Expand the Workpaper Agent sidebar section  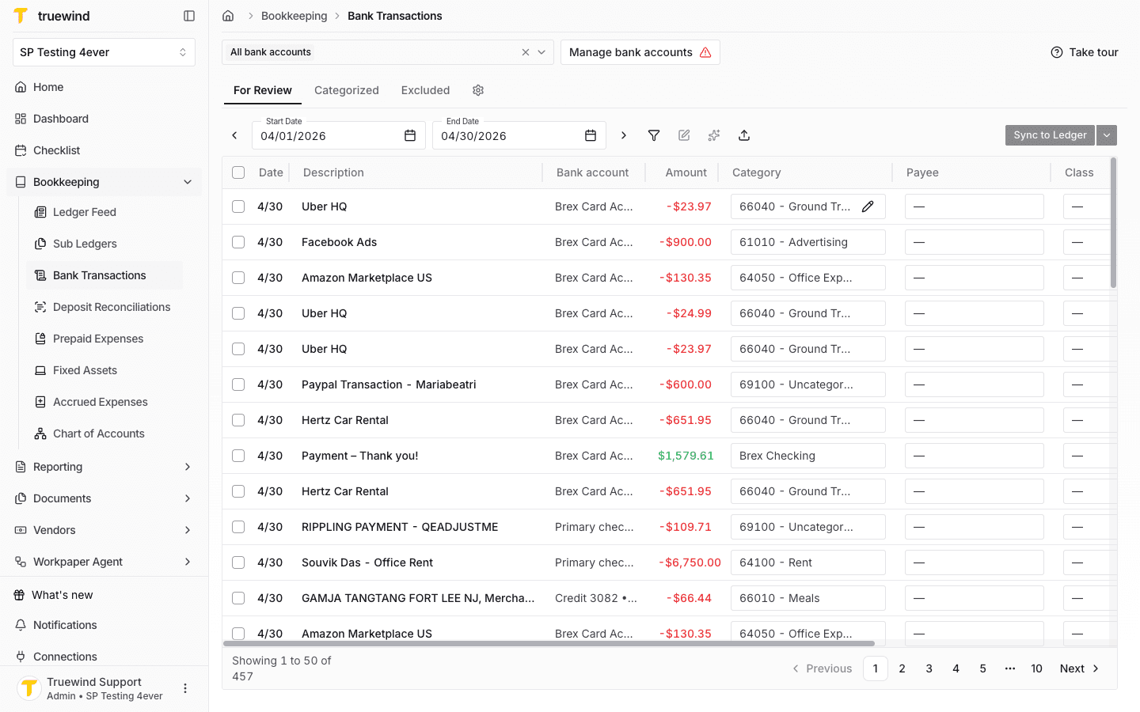(x=188, y=562)
